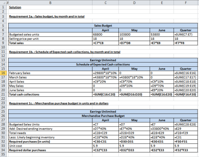Select 'Add: Desired ending inventory' label
199x157 pixels.
tap(50, 129)
